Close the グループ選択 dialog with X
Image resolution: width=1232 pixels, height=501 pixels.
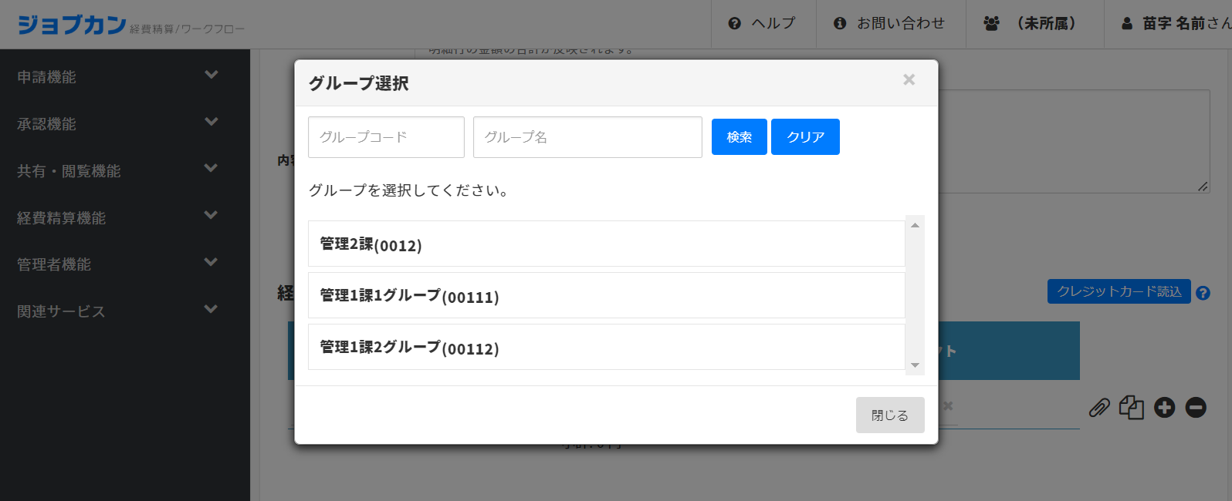coord(909,80)
